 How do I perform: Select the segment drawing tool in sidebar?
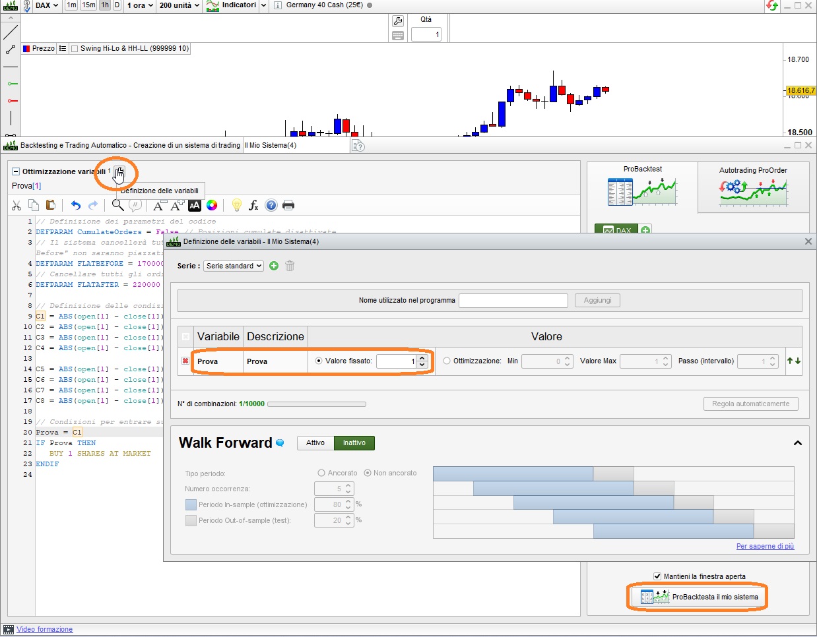(x=11, y=49)
